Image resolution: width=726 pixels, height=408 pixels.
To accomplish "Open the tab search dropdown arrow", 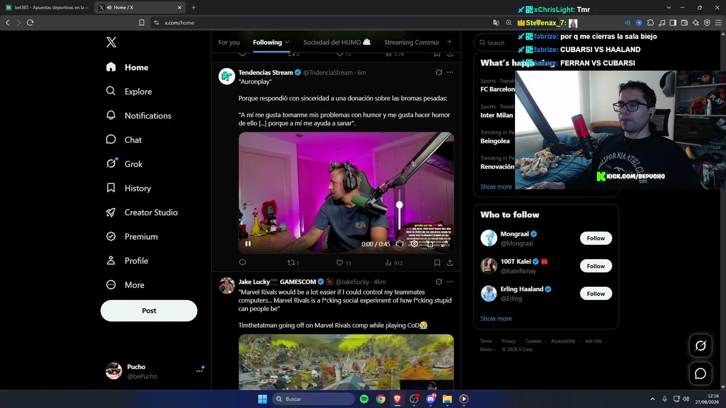I will (669, 8).
